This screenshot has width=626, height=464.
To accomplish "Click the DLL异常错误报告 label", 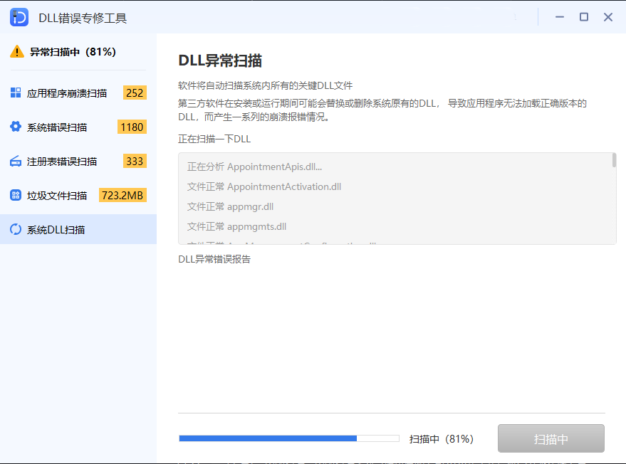I will coord(214,259).
